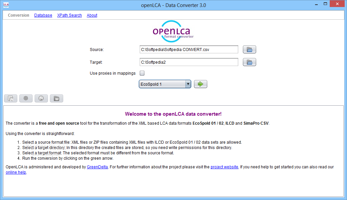Open the project website link

224,167
